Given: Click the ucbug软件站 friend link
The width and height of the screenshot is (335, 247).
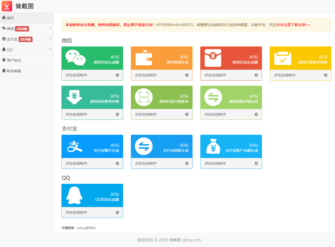Looking at the screenshot, I should pos(86,228).
